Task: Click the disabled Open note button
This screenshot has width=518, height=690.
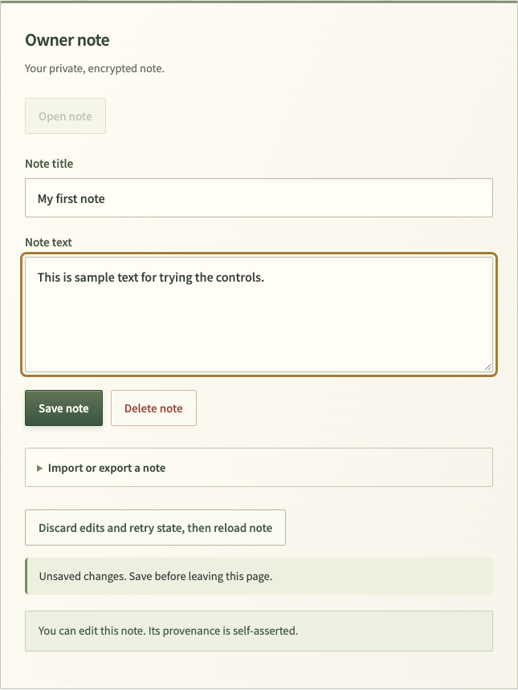Action: pyautogui.click(x=65, y=116)
